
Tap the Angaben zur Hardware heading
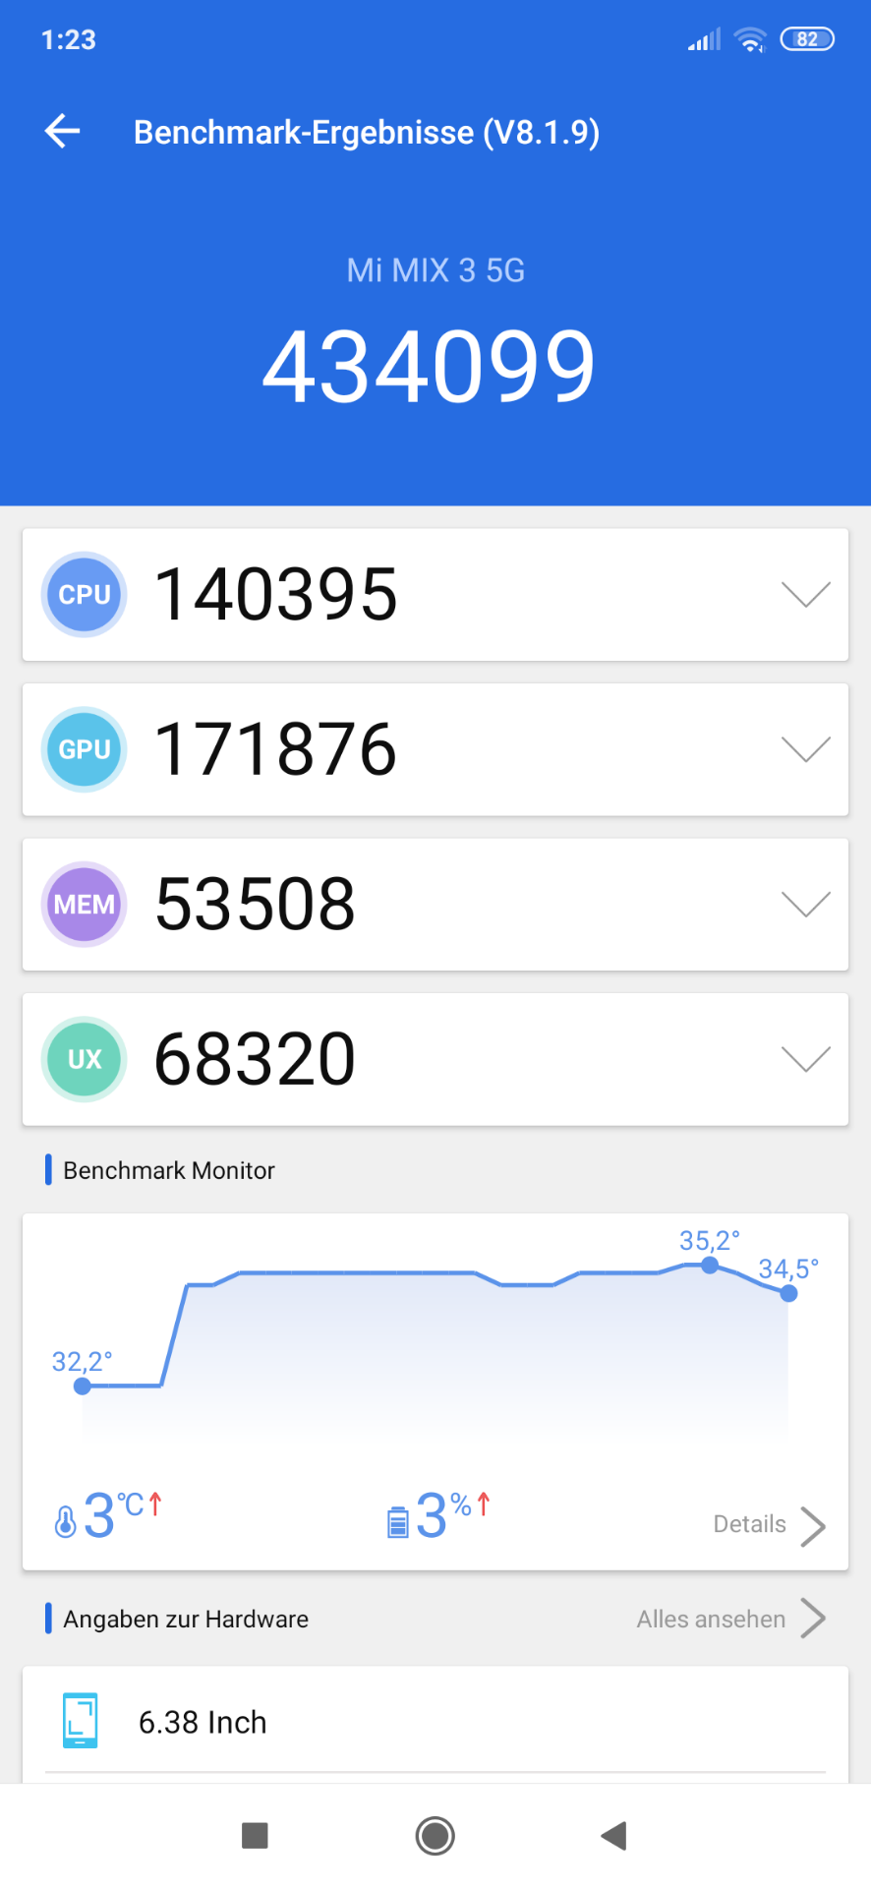[186, 1619]
